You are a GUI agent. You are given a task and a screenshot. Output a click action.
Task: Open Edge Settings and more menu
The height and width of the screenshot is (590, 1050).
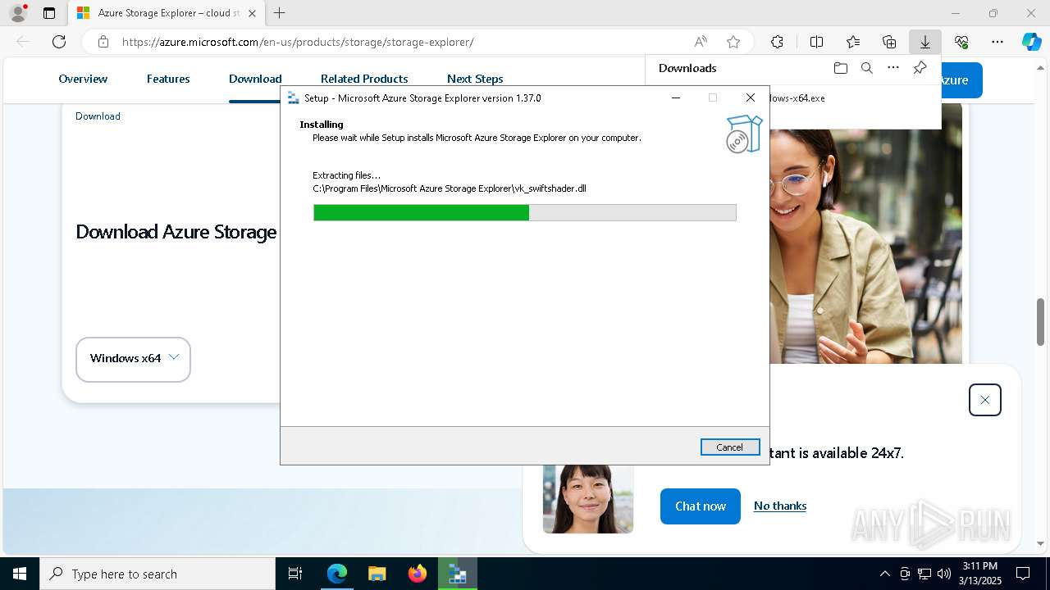(x=997, y=42)
